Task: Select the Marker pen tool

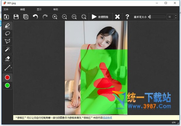Action: pos(7,26)
